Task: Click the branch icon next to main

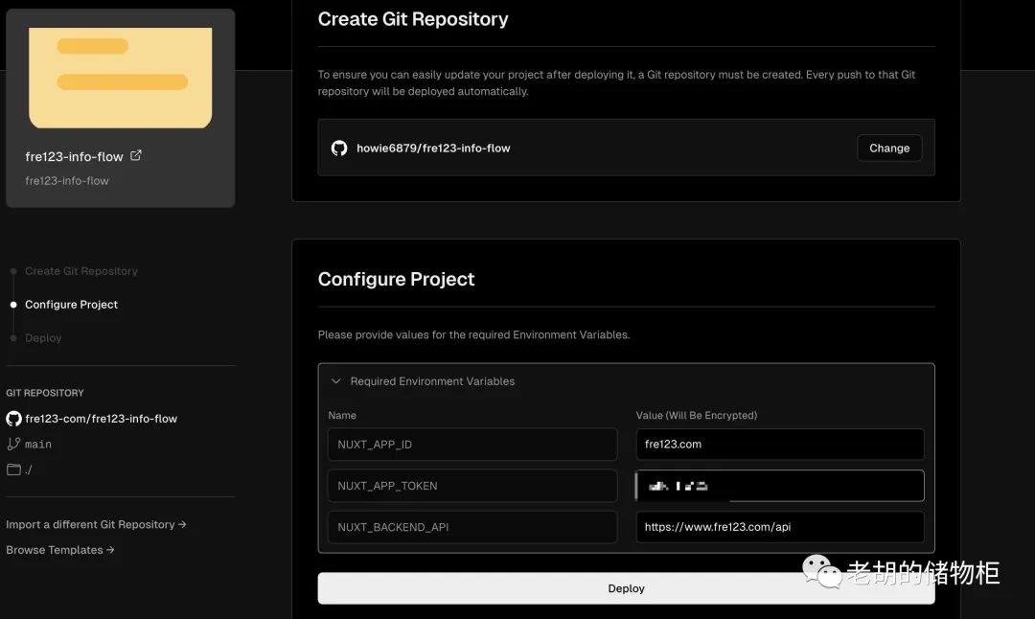Action: 13,444
